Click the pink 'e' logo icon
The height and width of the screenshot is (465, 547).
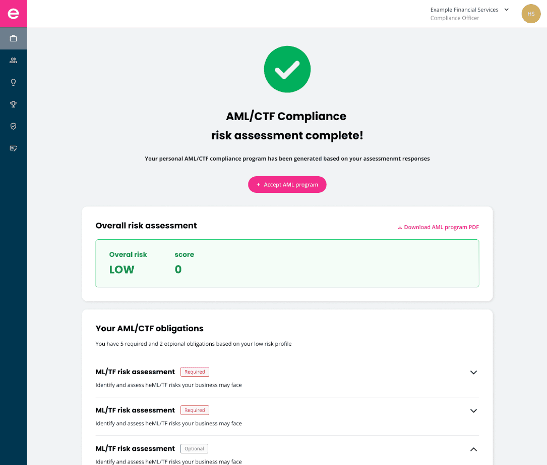click(14, 14)
